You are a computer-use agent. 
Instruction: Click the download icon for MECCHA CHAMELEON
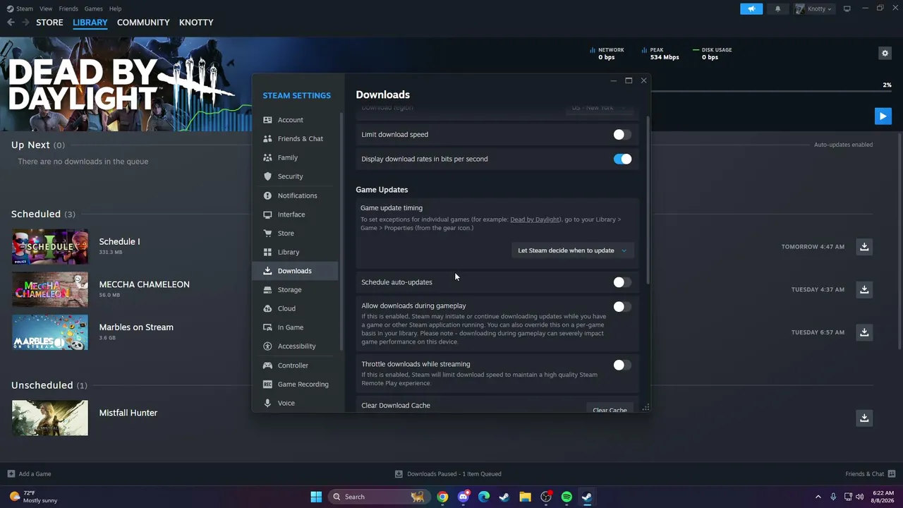tap(864, 289)
